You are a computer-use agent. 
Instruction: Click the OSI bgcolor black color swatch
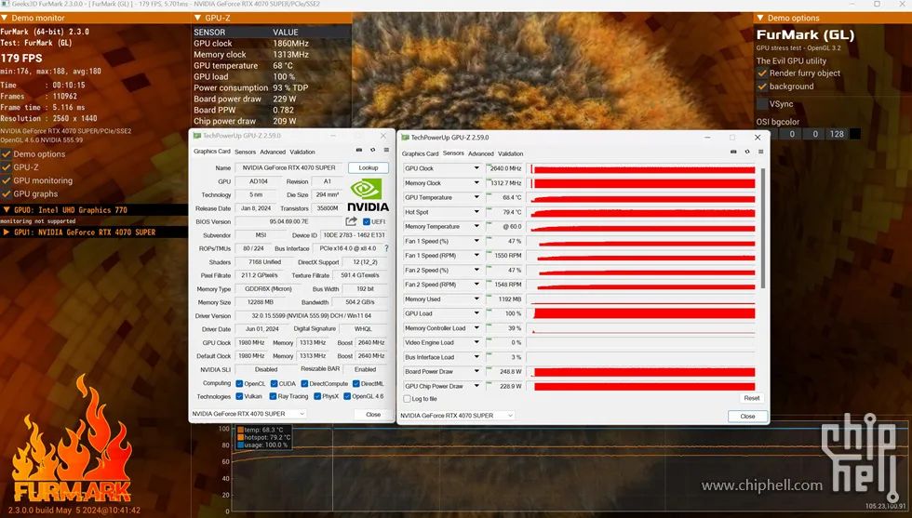click(x=855, y=134)
